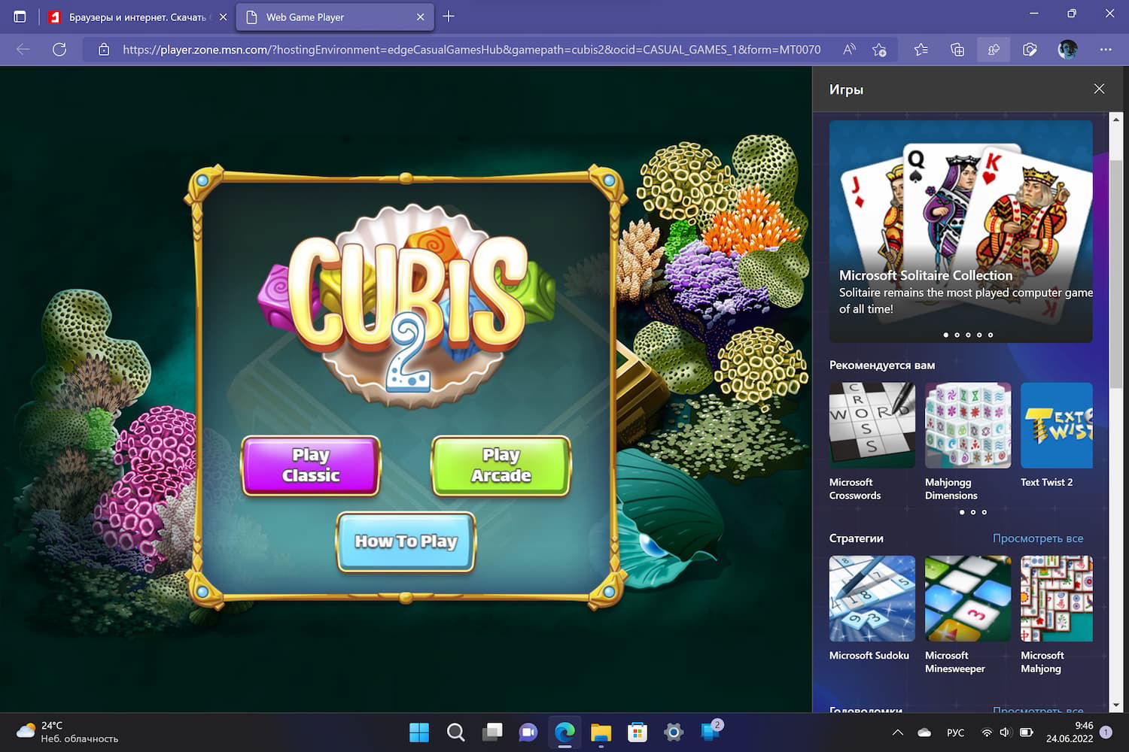Toggle the Games panel toolbar icon
The image size is (1129, 752).
(994, 50)
